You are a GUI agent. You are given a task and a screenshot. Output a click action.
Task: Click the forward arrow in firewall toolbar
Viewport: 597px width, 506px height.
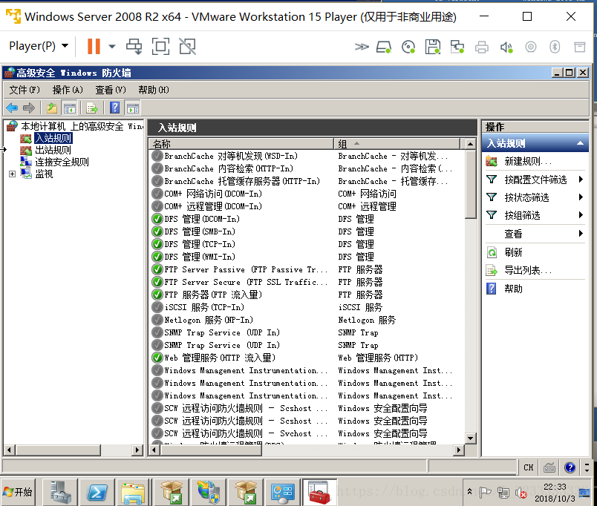[x=29, y=108]
